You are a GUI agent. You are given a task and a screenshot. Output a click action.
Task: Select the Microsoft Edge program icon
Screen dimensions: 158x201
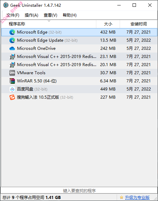pos(12,32)
